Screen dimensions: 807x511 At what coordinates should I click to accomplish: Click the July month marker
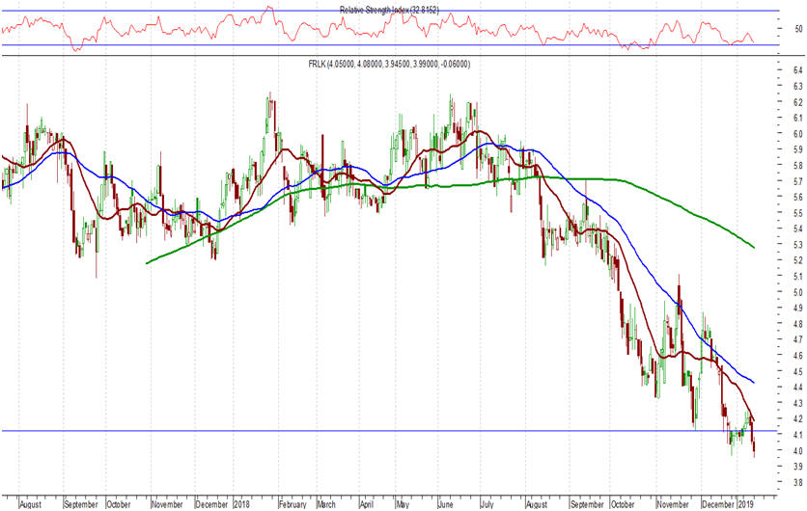pyautogui.click(x=487, y=503)
